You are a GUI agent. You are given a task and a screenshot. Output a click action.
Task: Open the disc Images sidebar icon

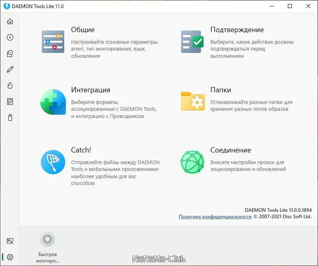[10, 37]
